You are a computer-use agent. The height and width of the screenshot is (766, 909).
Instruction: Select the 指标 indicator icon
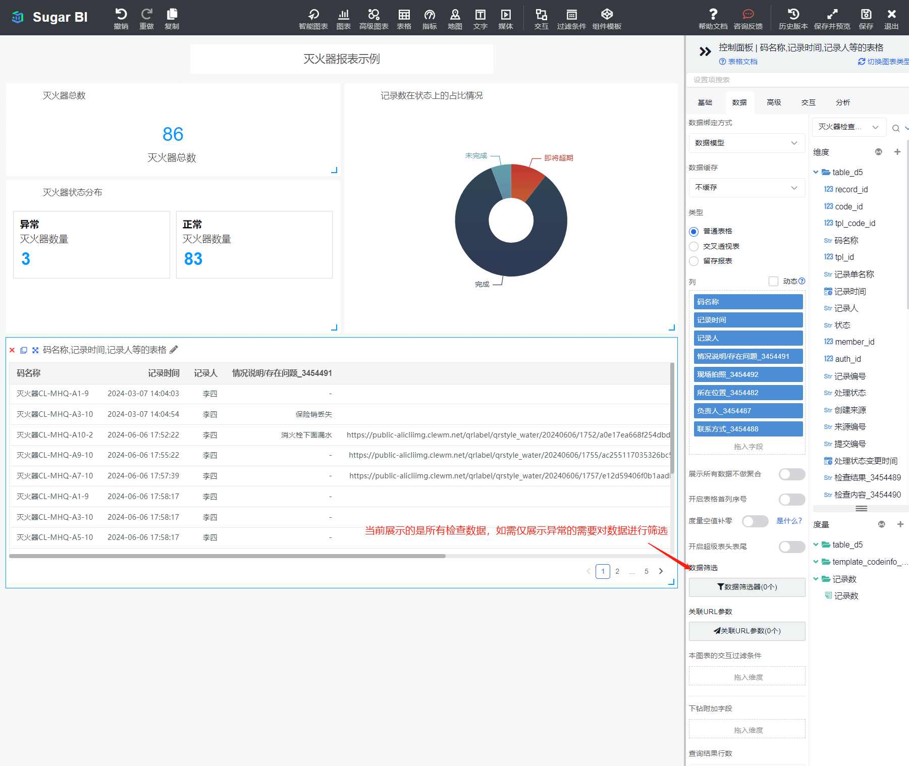pyautogui.click(x=430, y=14)
